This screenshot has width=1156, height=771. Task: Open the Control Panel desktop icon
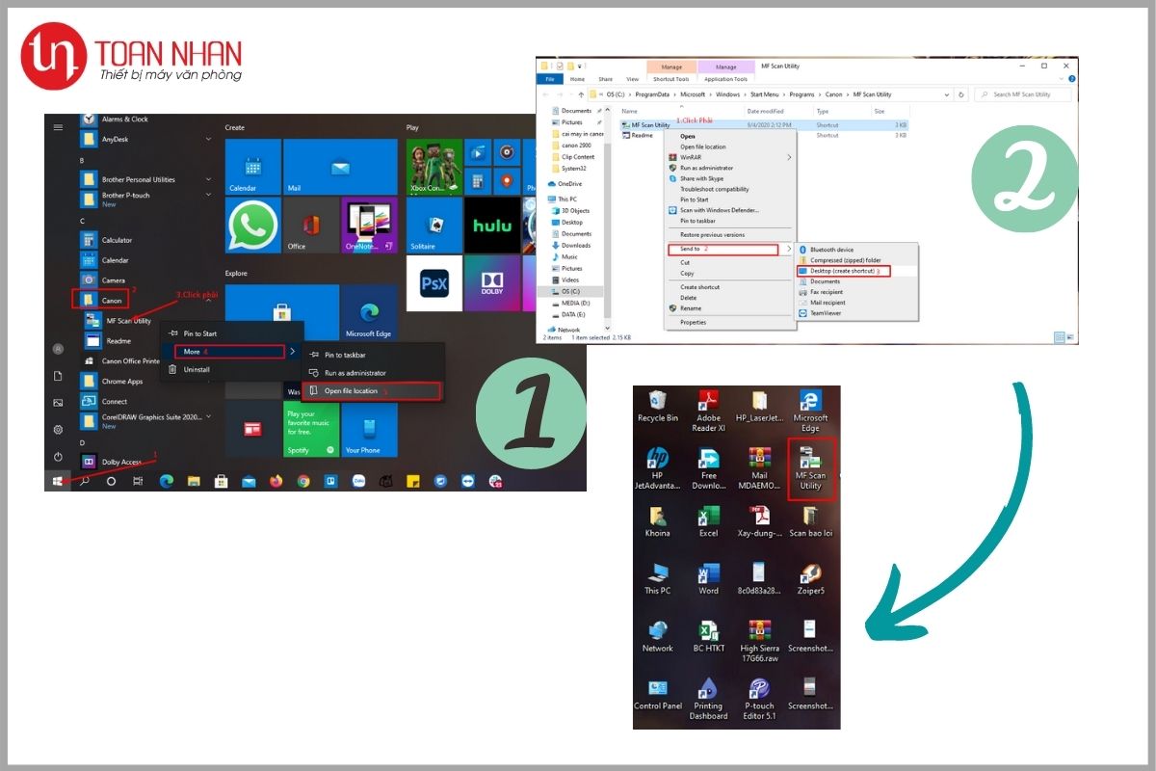coord(658,694)
